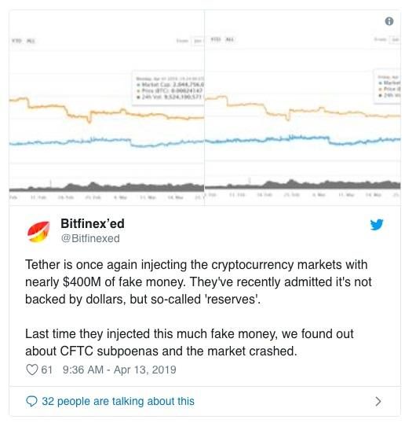View the left chart image
The height and width of the screenshot is (423, 405).
(107, 108)
